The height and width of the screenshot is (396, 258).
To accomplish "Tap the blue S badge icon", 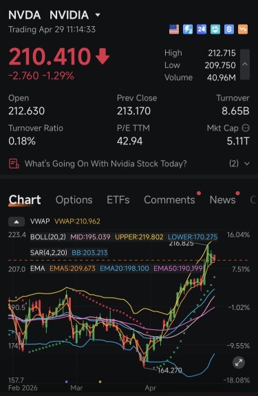I will click(229, 30).
